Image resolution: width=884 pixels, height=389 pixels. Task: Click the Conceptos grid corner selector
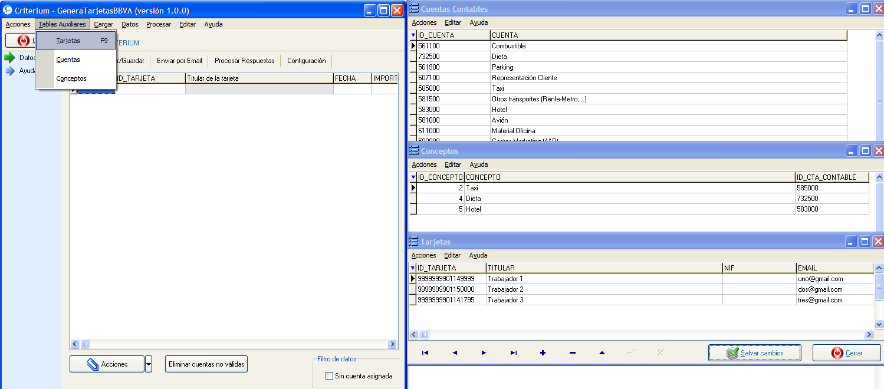click(x=413, y=177)
